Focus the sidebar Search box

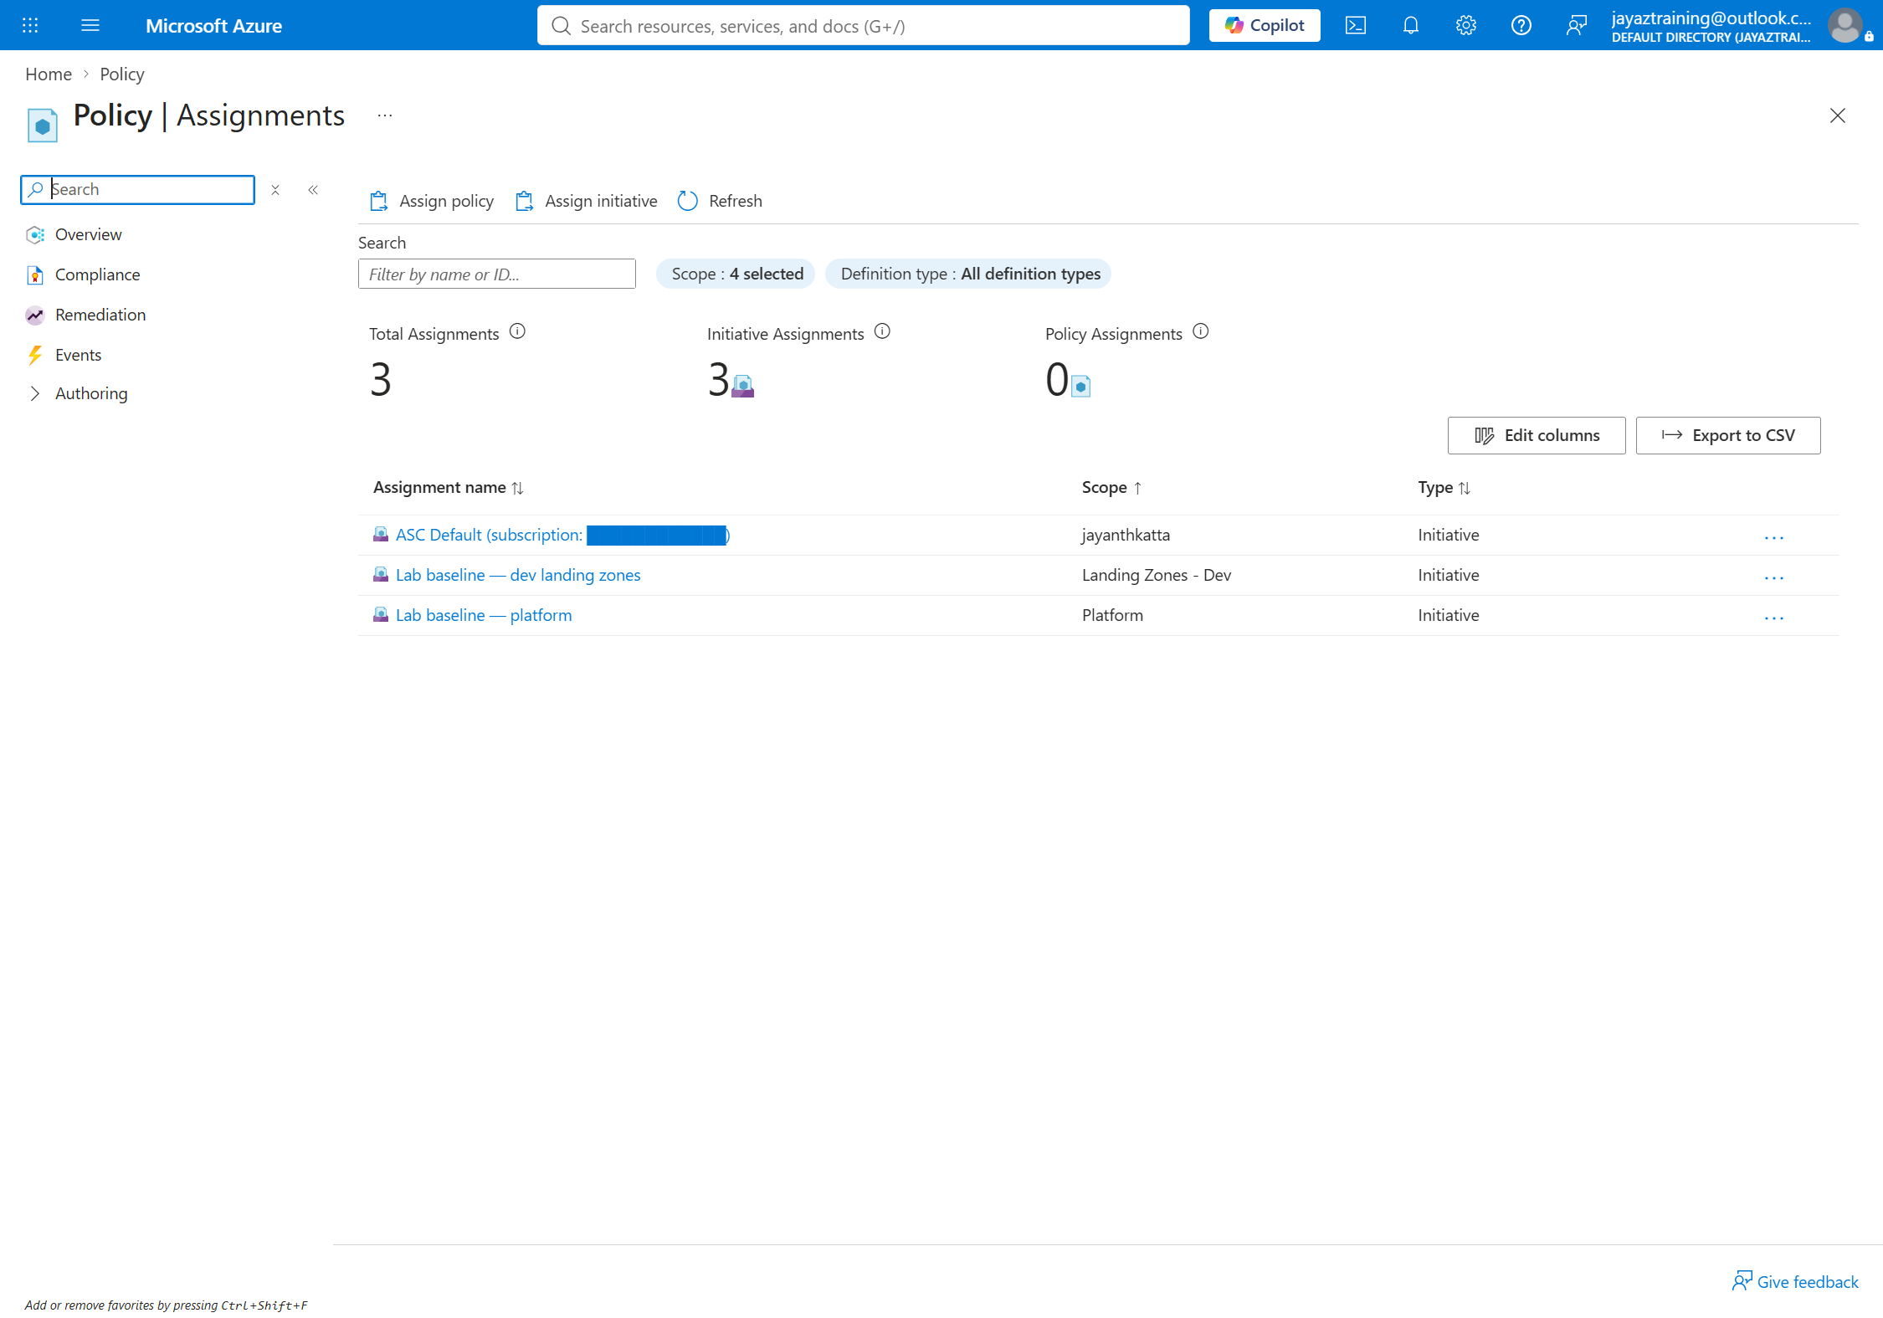(x=138, y=190)
